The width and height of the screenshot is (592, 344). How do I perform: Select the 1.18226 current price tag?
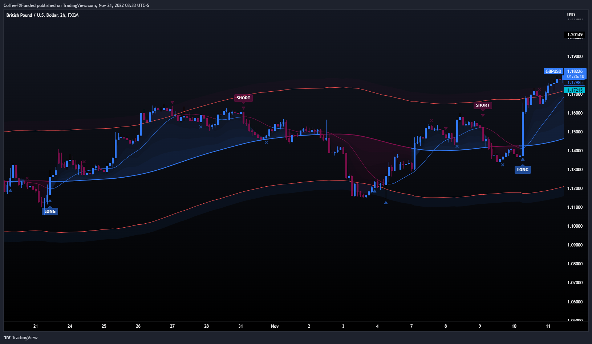[x=575, y=71]
